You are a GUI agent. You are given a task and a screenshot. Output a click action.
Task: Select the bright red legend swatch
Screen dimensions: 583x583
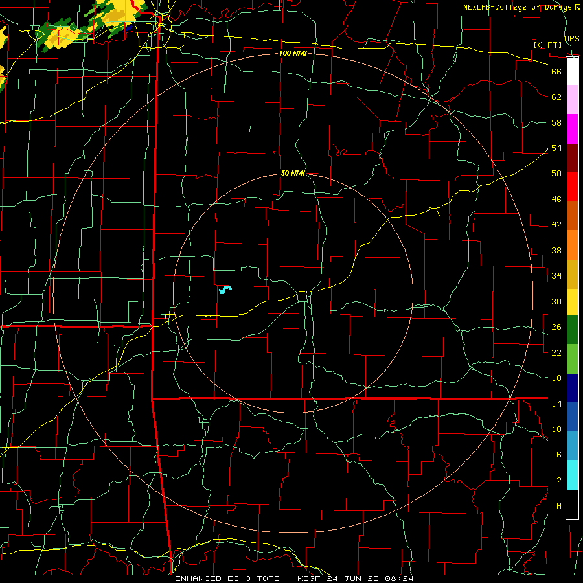(x=572, y=187)
